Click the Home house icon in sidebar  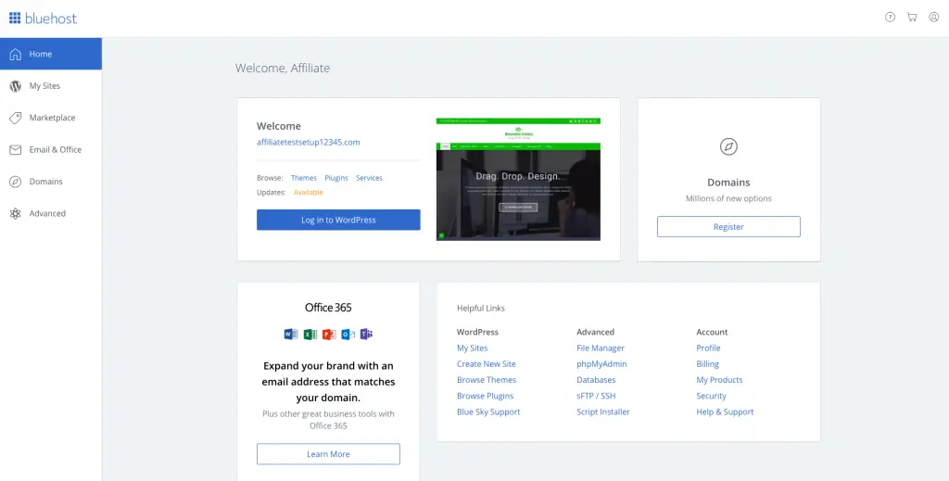click(x=16, y=54)
